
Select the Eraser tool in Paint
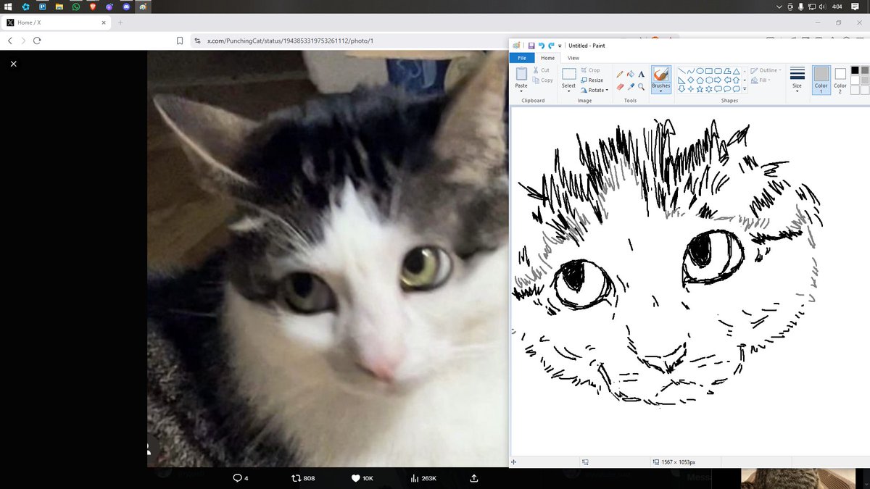click(x=620, y=87)
